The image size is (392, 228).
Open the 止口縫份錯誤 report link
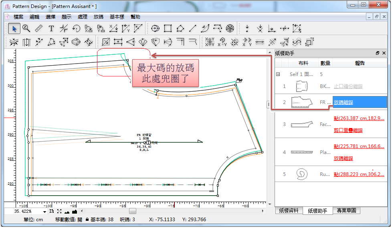click(348, 86)
